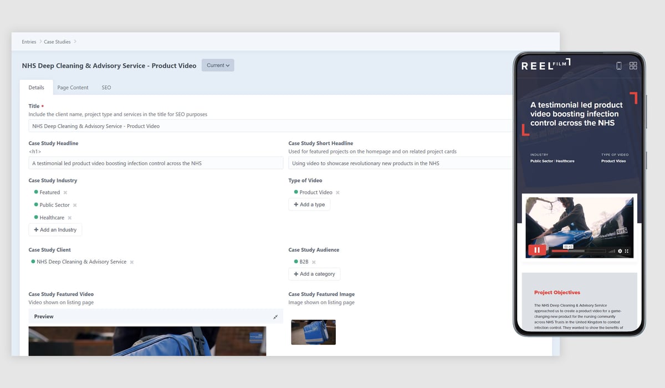Click Add an Industry button
This screenshot has height=388, width=665.
point(55,229)
